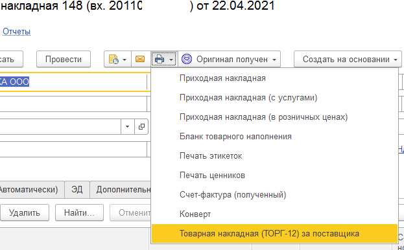404x250 pixels.
Task: Click the open-form icon beside the dropdown field
Action: tap(141, 126)
